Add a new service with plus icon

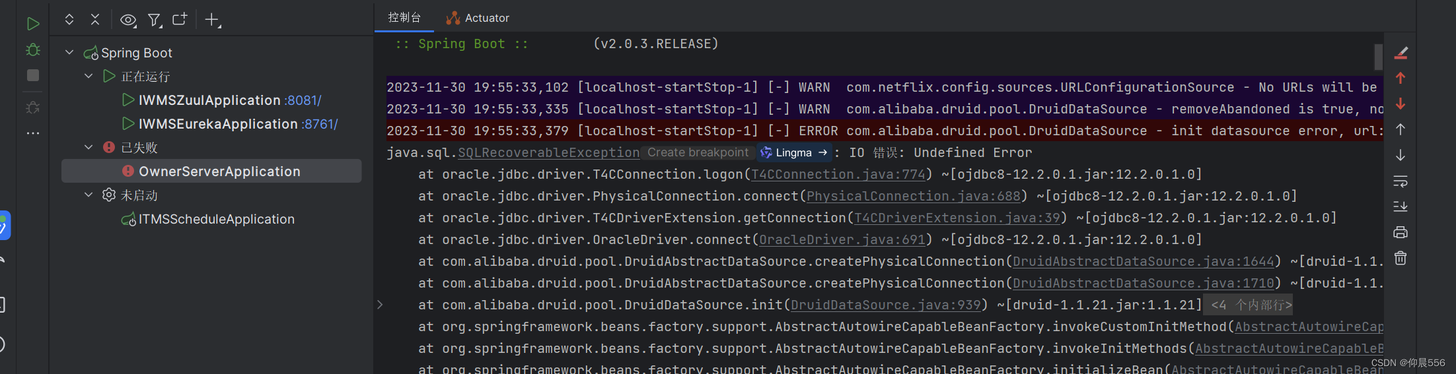(212, 20)
